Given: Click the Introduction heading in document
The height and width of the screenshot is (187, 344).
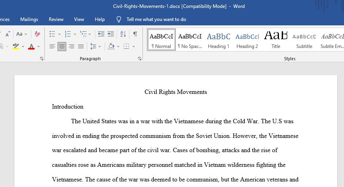Looking at the screenshot, I should point(67,107).
